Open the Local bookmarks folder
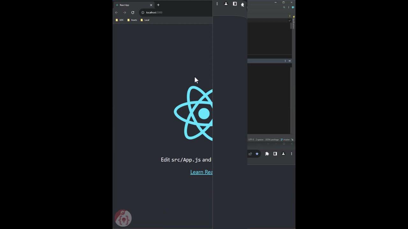Viewport: 408px width, 229px height. pyautogui.click(x=145, y=20)
